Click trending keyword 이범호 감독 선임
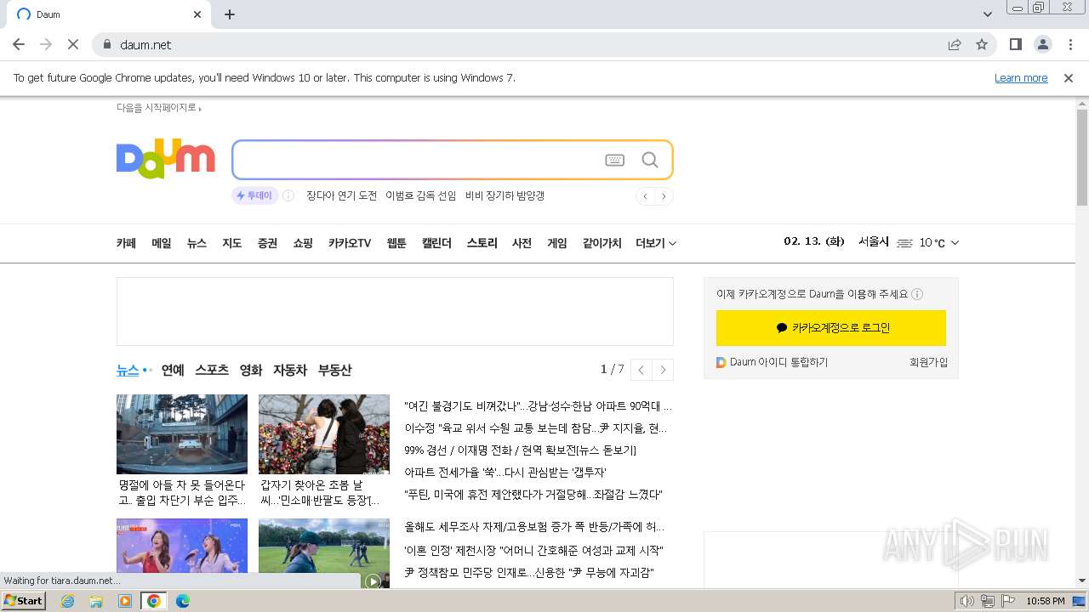 click(x=421, y=195)
